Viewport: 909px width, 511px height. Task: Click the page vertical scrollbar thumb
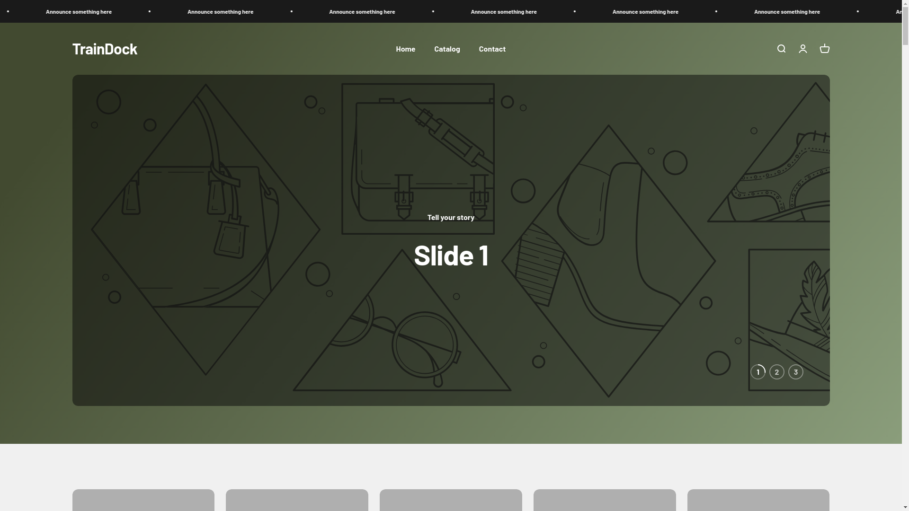905,26
